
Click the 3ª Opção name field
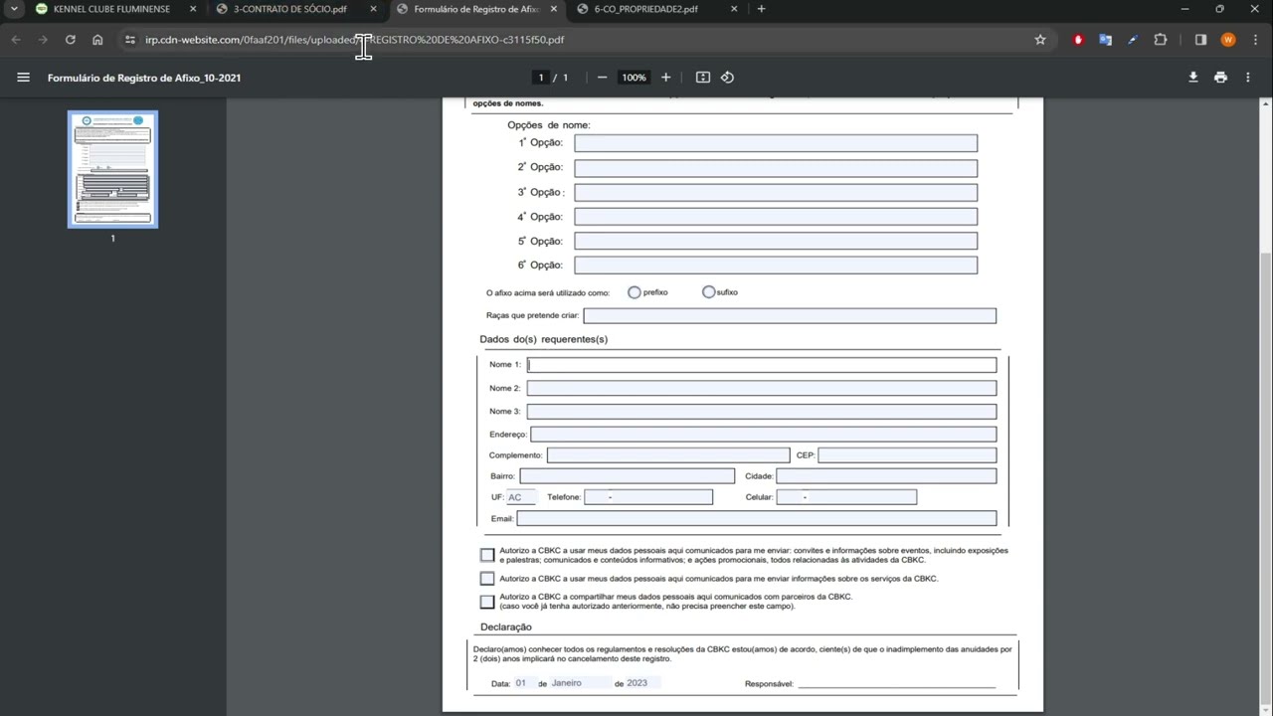click(776, 192)
